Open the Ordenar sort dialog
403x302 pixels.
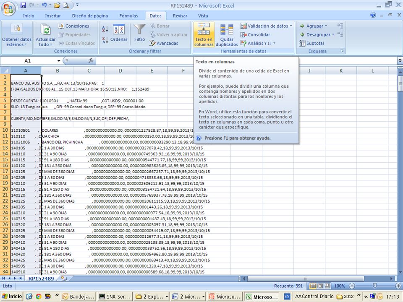point(119,33)
